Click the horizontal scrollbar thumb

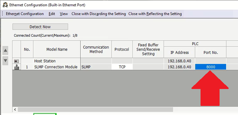click(95, 109)
